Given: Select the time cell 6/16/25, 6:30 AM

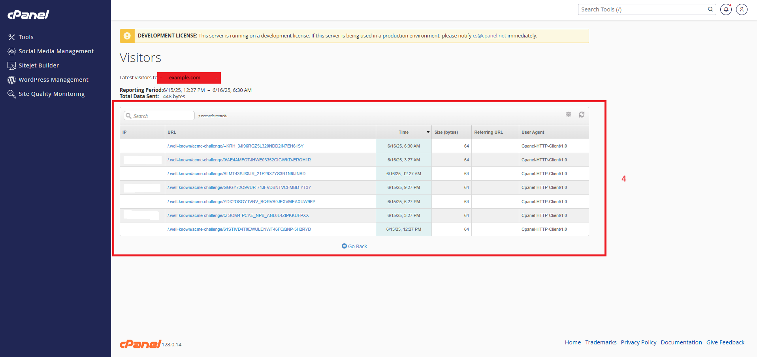Looking at the screenshot, I should click(x=404, y=146).
